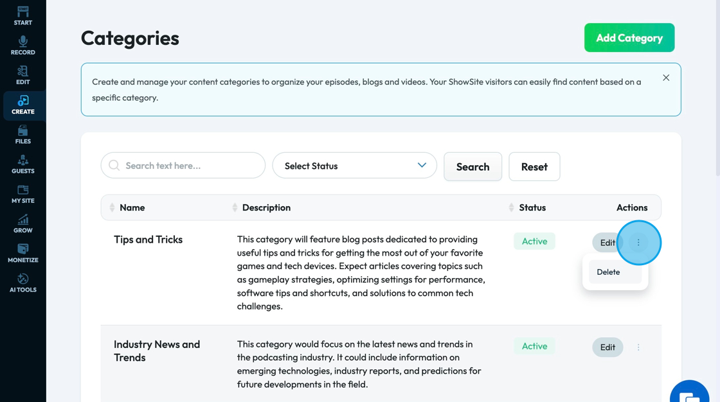720x402 pixels.
Task: Open the Start section in sidebar
Action: point(22,16)
